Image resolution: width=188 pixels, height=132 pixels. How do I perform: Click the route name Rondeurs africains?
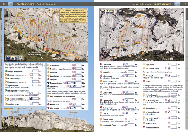(110, 82)
